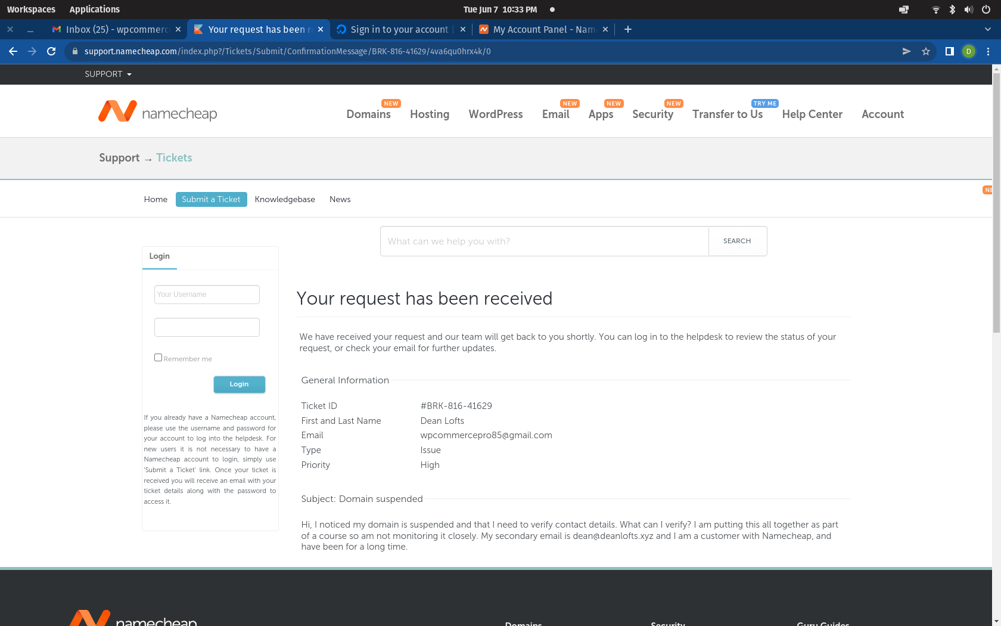This screenshot has height=626, width=1001.
Task: Click the site lock icon in address bar
Action: tap(75, 51)
